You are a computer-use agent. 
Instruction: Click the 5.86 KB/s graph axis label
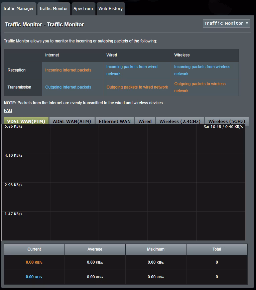pyautogui.click(x=13, y=127)
